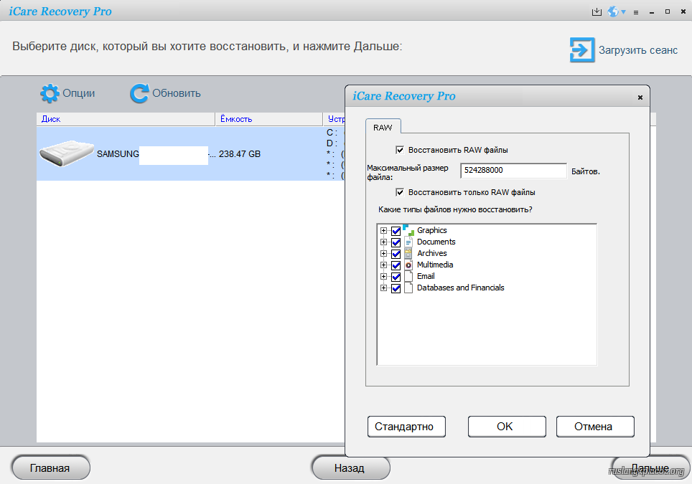This screenshot has height=484, width=692.
Task: Click the maximum file size input field
Action: [x=513, y=171]
